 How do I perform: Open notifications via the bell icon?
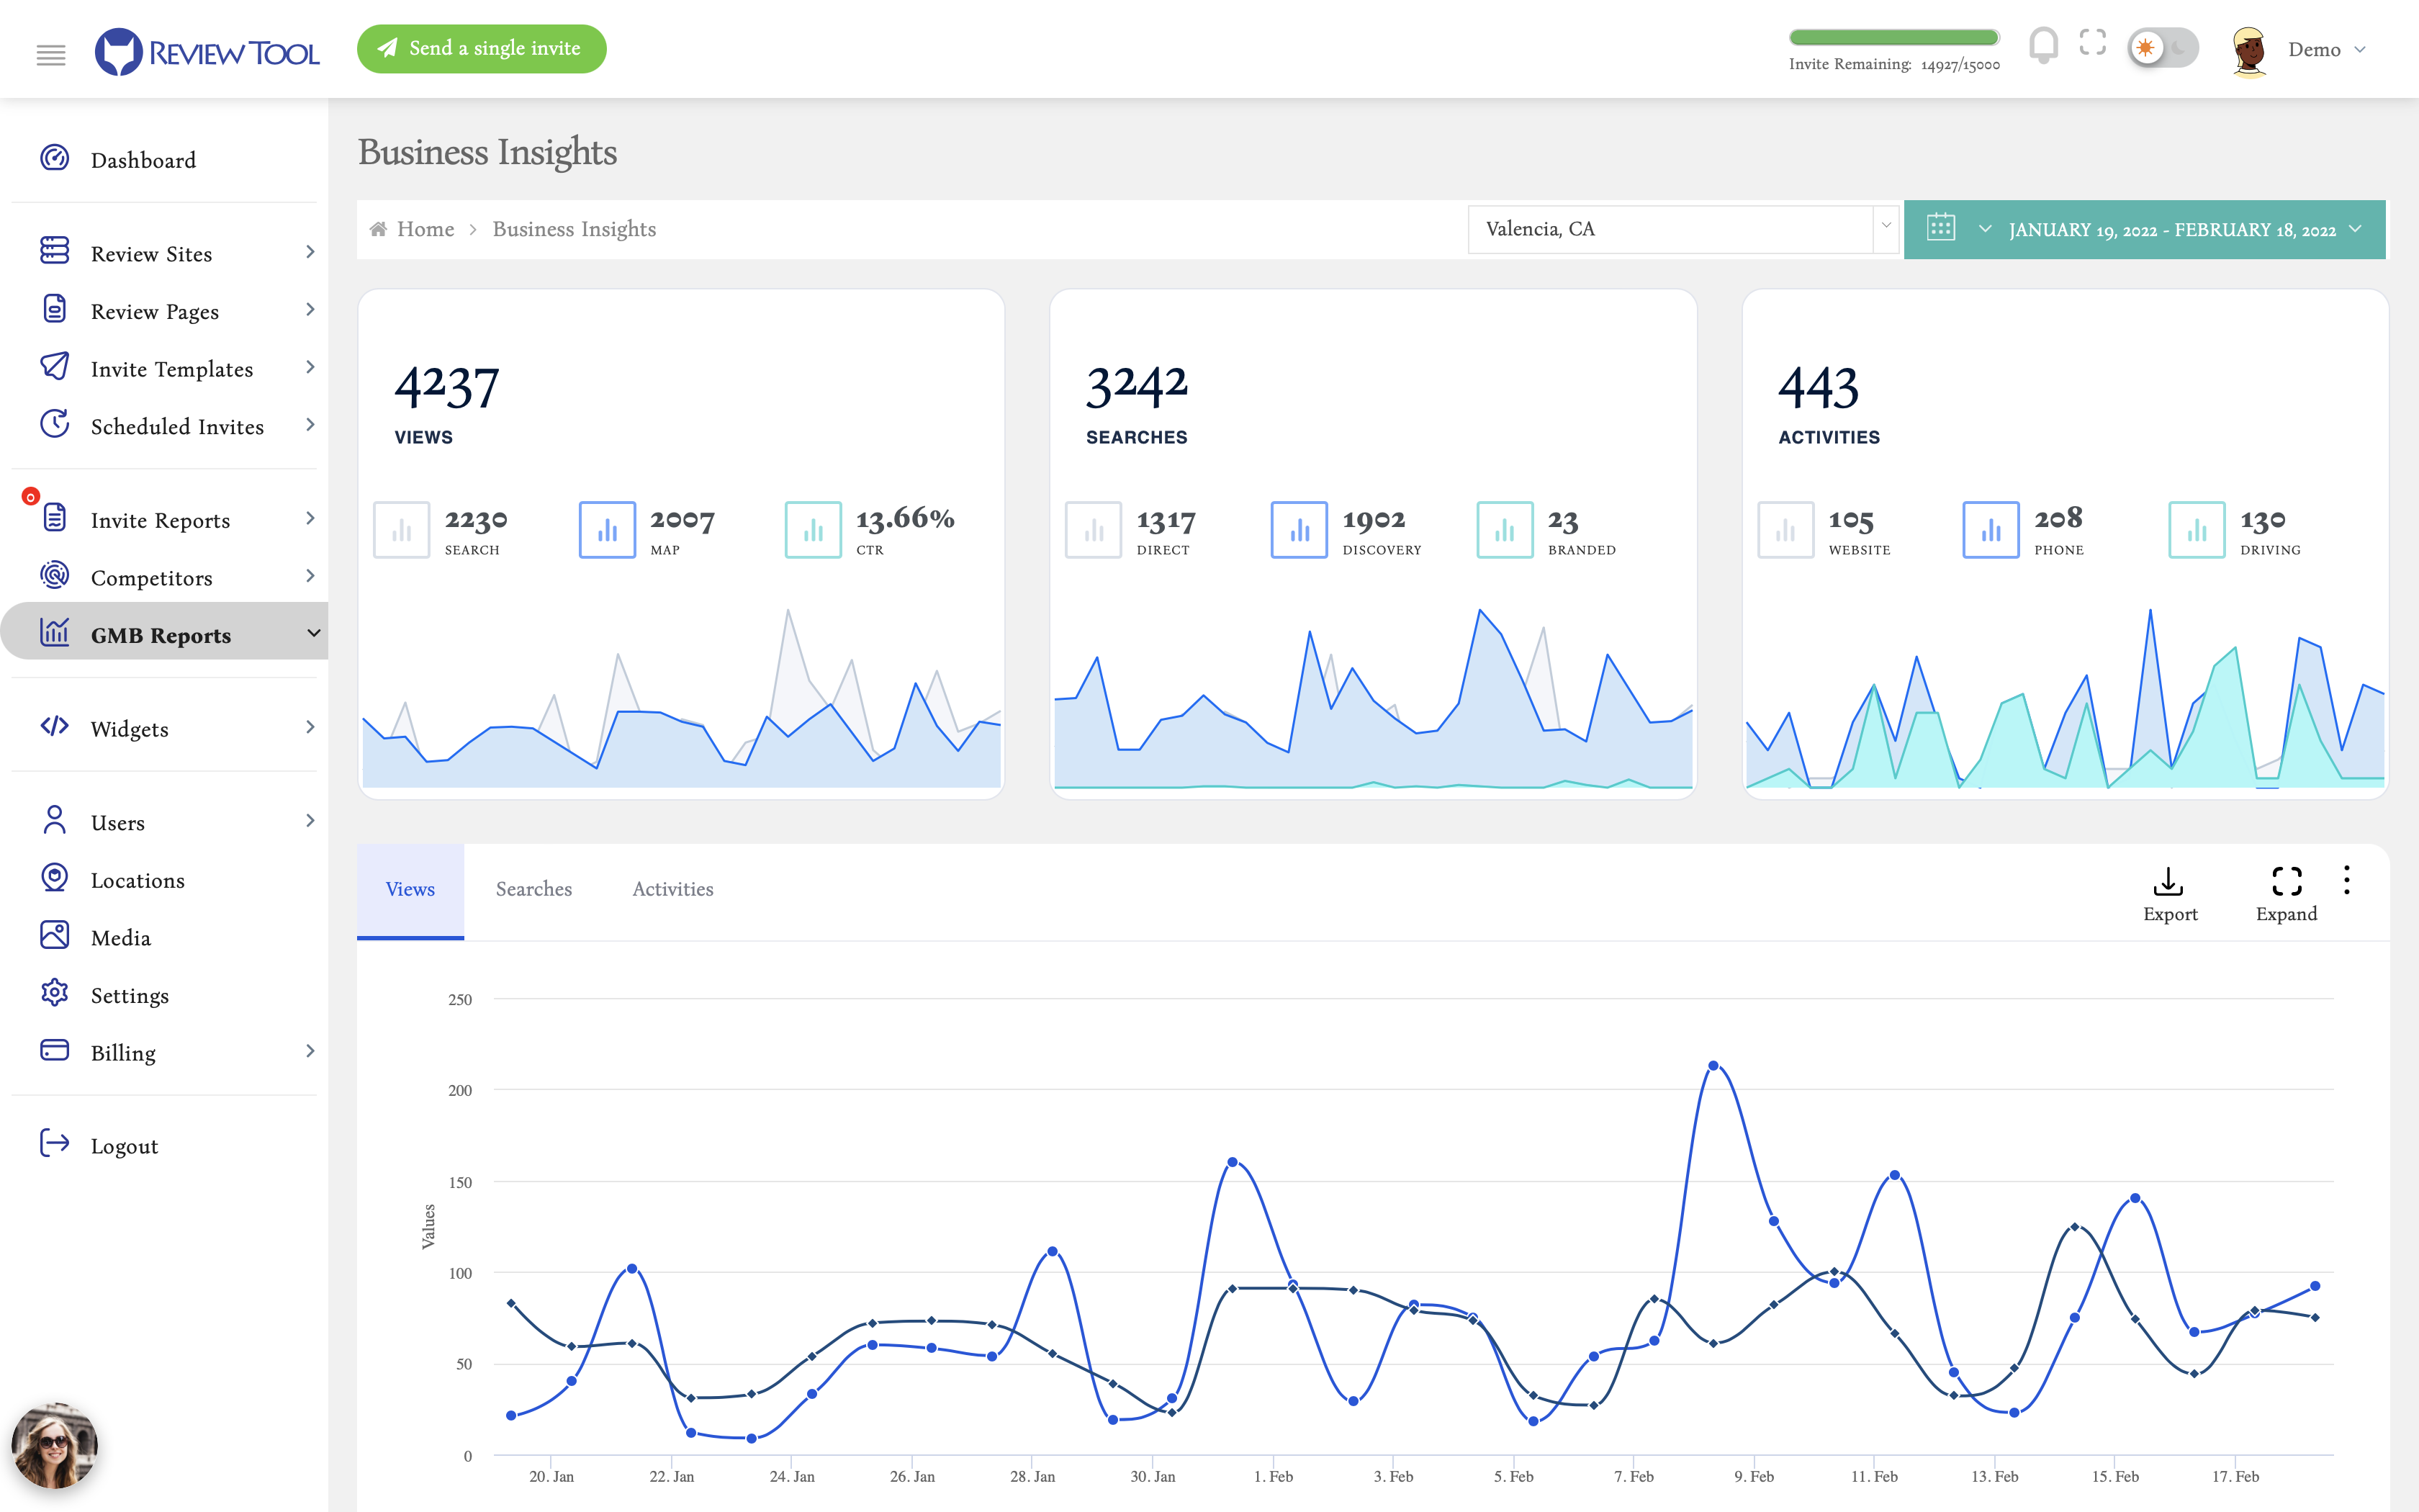click(2042, 44)
